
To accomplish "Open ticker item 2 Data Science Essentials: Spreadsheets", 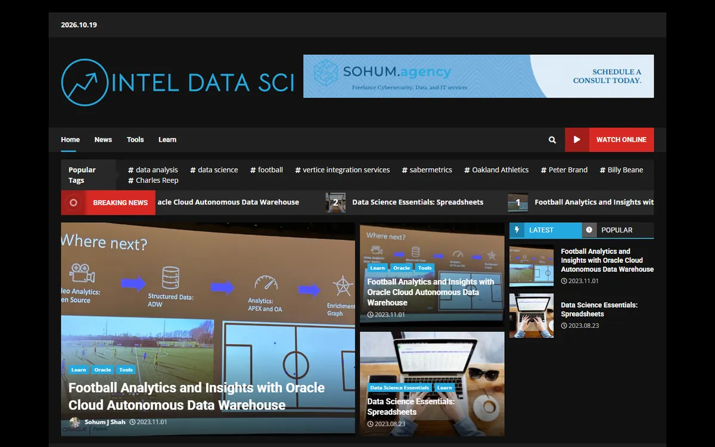I will pyautogui.click(x=418, y=202).
